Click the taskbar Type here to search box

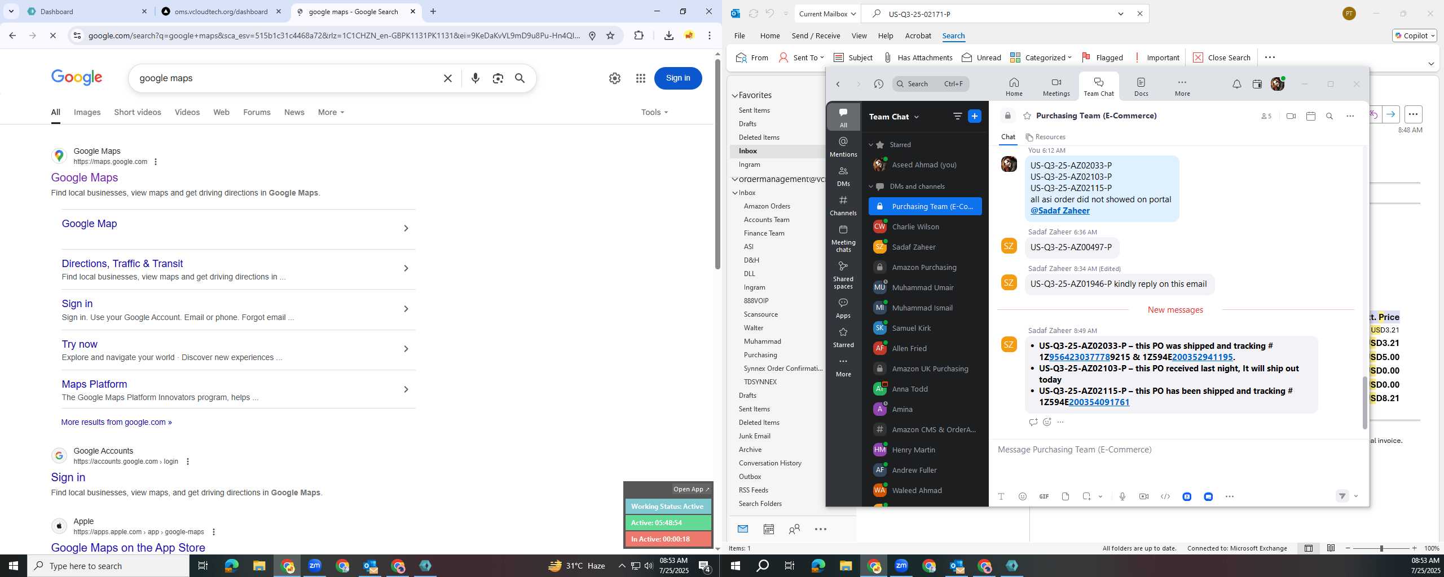(x=108, y=566)
